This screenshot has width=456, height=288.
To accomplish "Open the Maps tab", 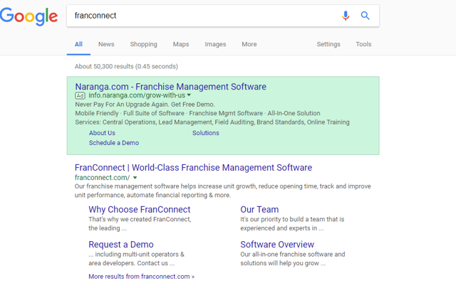I will click(181, 44).
